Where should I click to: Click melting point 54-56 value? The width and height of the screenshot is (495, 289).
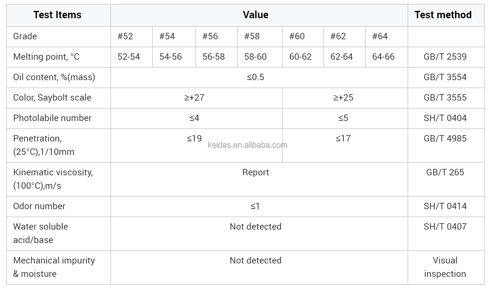[170, 57]
